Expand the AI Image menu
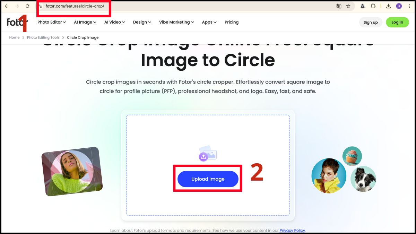The width and height of the screenshot is (416, 234). 85,22
